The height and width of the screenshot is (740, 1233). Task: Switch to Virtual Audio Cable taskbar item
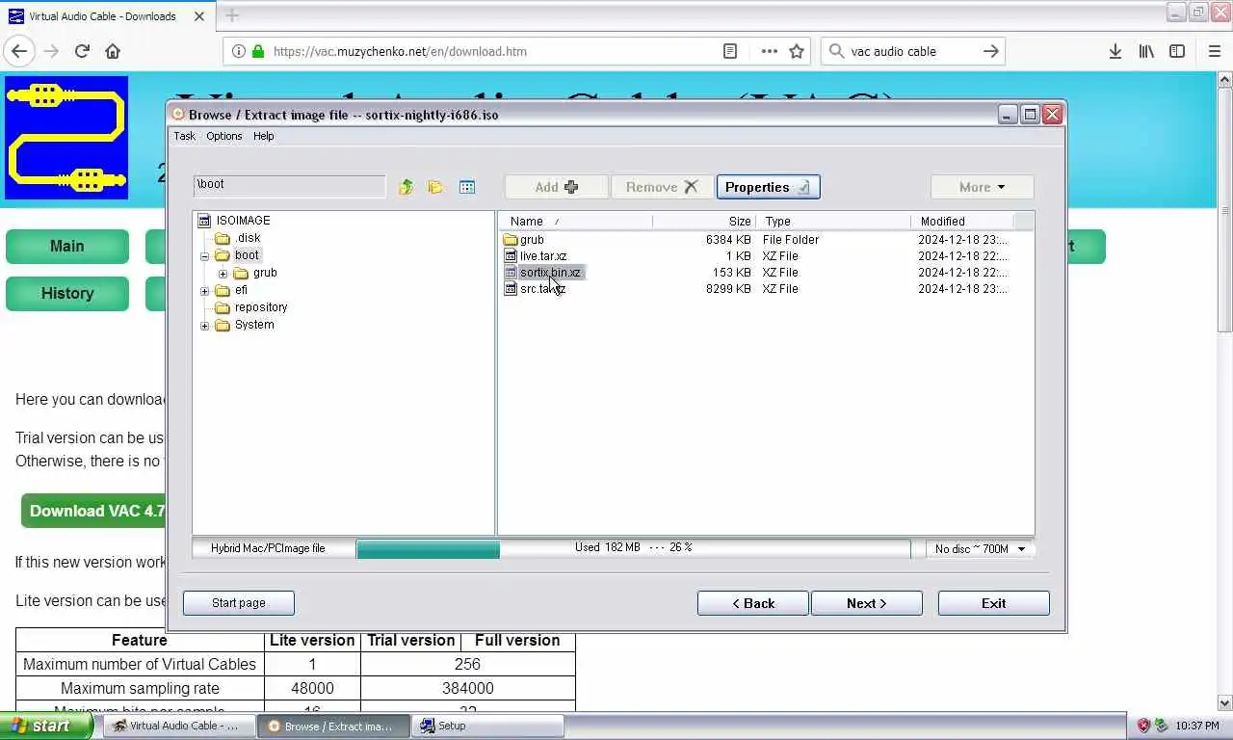coord(180,726)
